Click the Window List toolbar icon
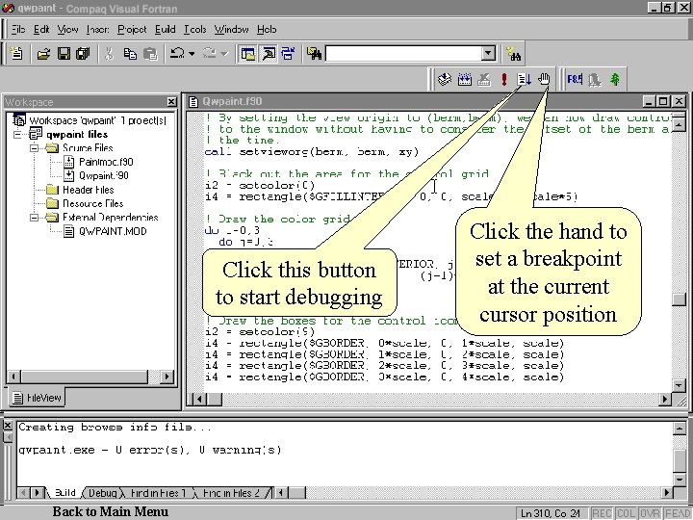Image resolution: width=693 pixels, height=520 pixels. [x=288, y=54]
